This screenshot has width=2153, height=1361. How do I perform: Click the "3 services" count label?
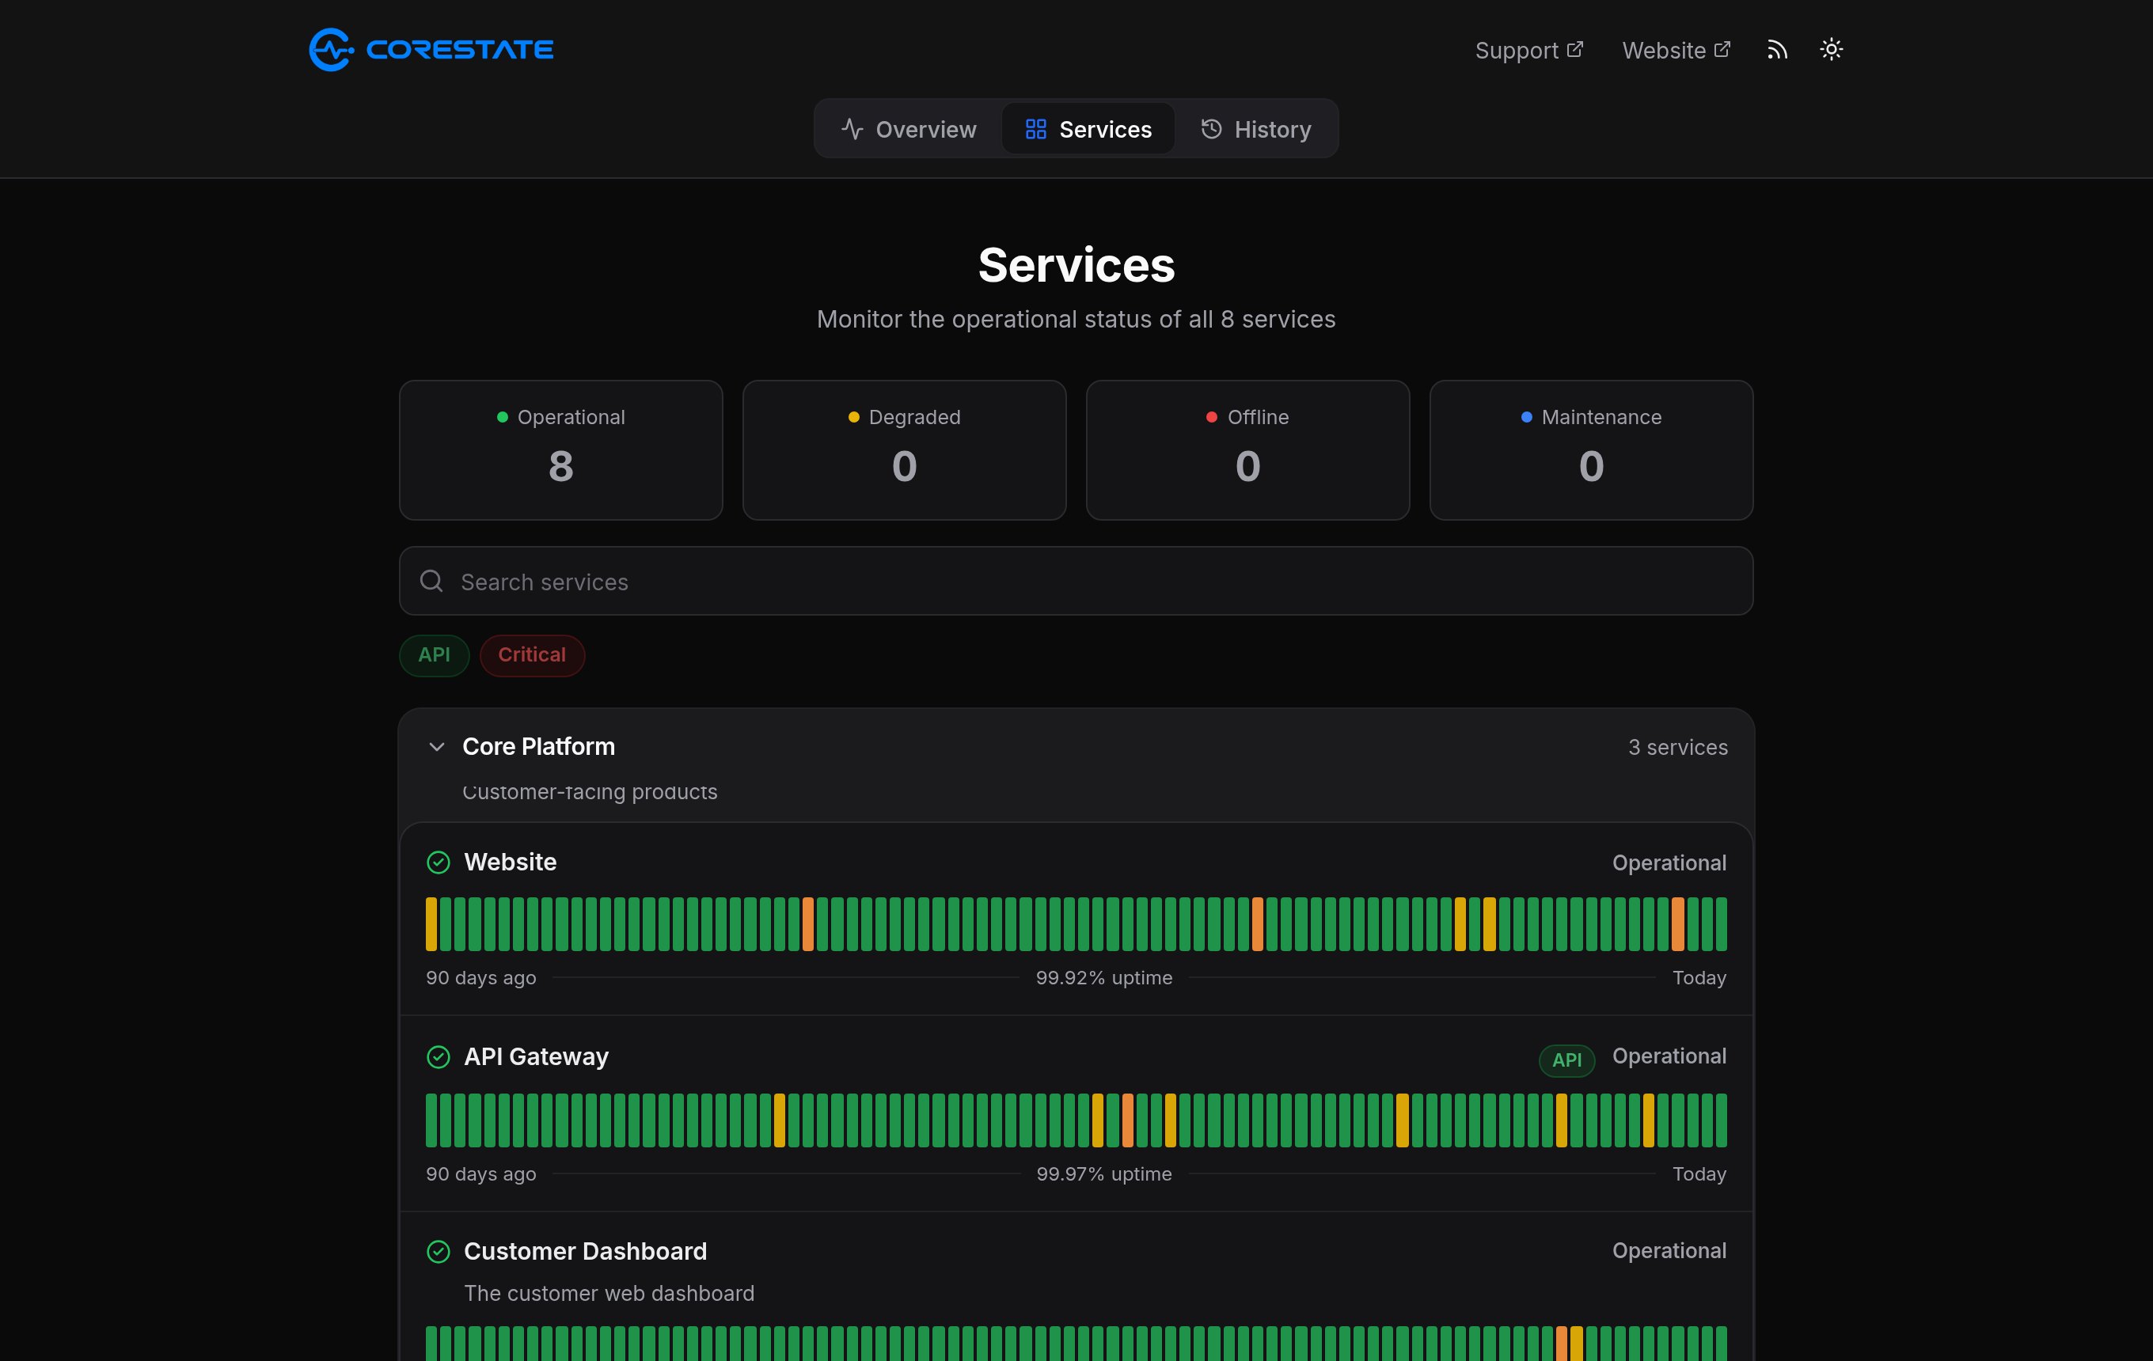1677,747
